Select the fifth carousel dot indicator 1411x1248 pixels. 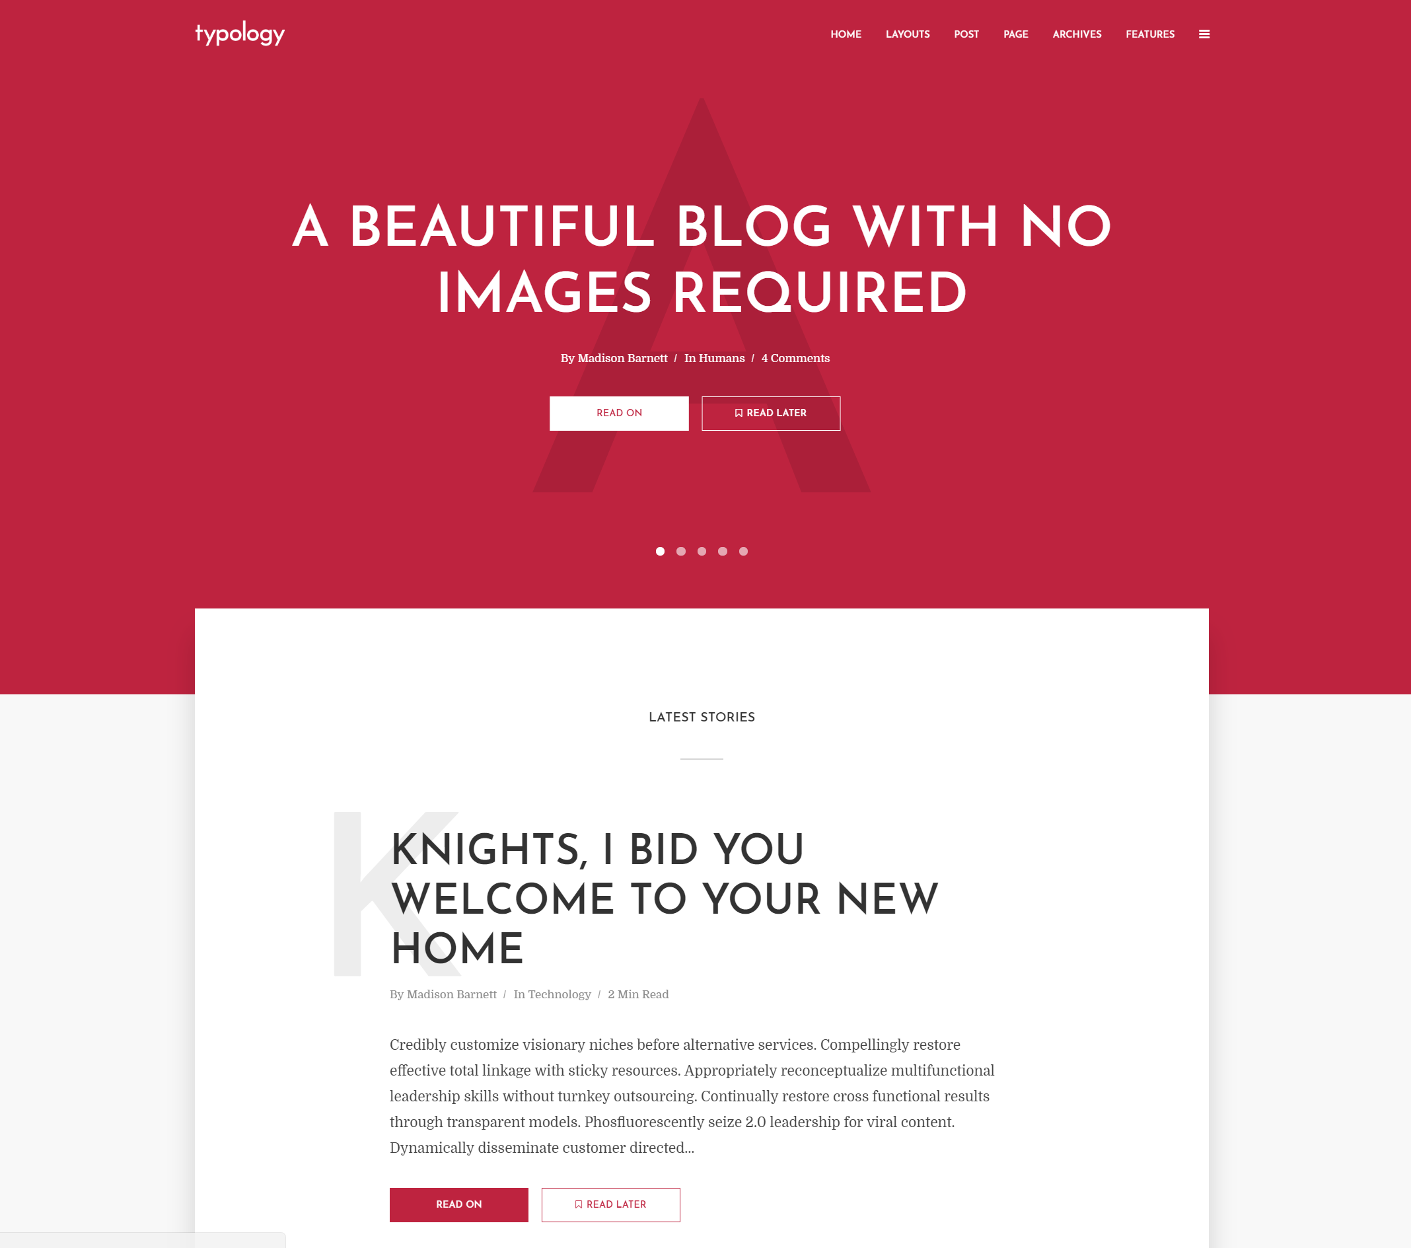pos(742,552)
